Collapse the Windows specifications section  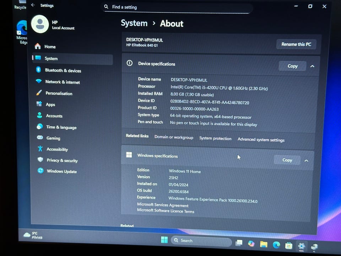click(306, 161)
